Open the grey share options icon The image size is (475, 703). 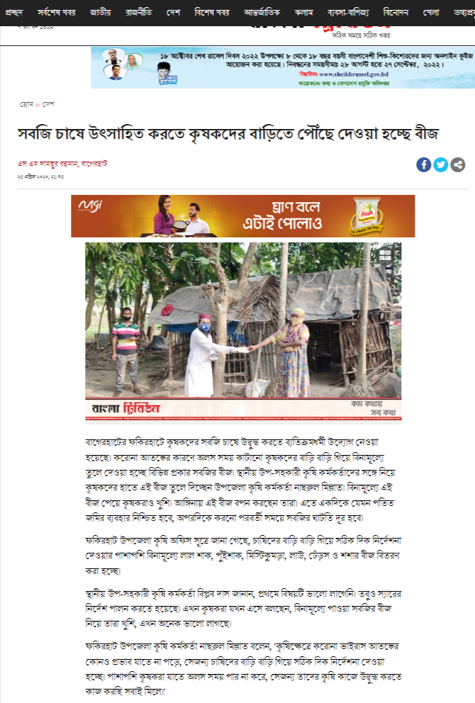click(457, 164)
